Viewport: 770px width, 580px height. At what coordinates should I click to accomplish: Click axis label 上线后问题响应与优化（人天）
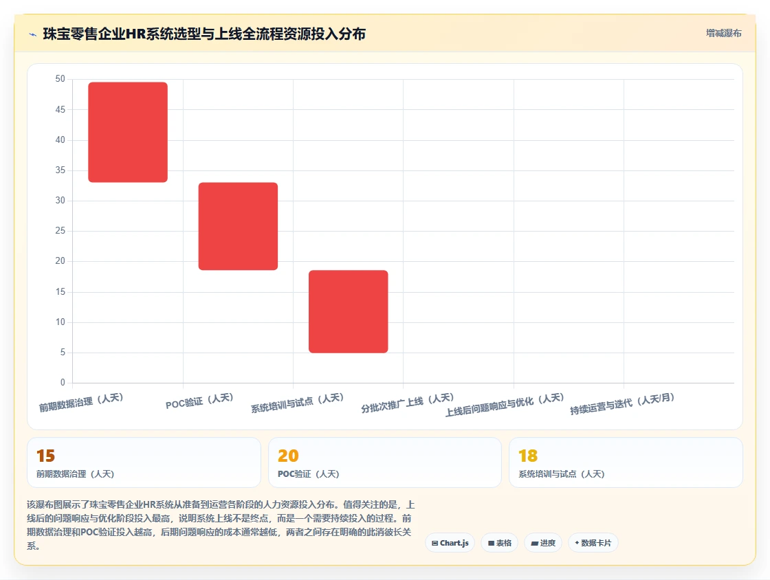[x=505, y=405]
